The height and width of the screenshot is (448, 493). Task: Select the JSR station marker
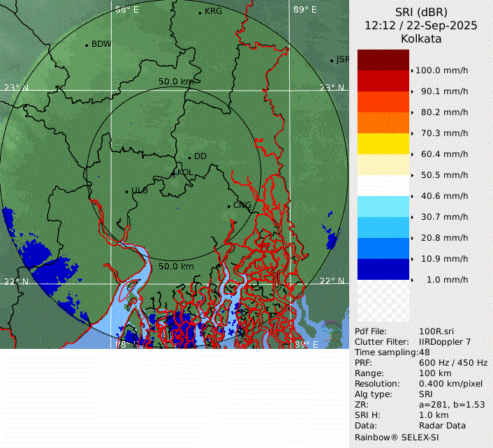(332, 61)
